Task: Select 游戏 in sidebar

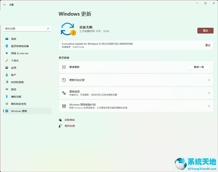Action: click(27, 89)
